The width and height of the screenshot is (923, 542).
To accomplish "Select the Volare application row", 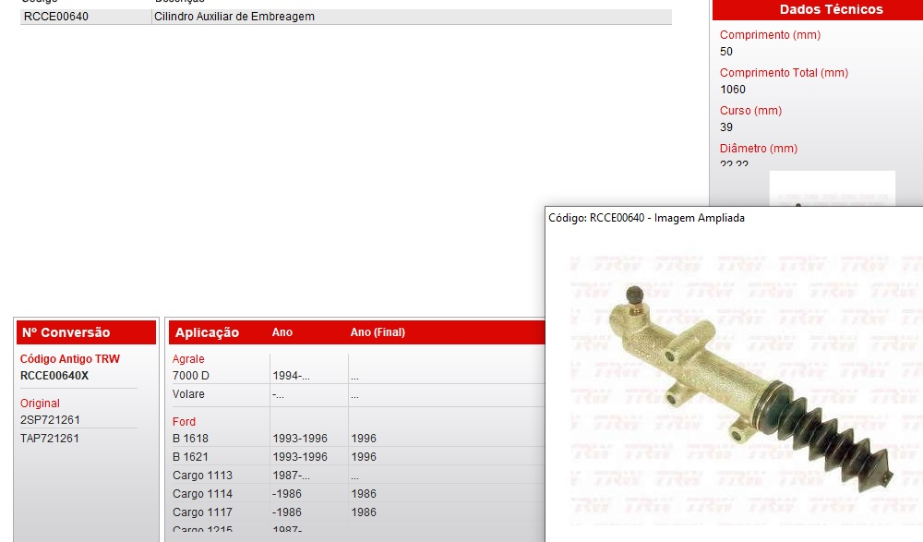I will tap(188, 394).
